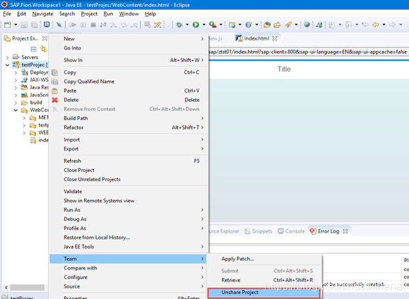This screenshot has height=299, width=409.
Task: Open the New wizard dropdown arrow
Action: click(15, 25)
